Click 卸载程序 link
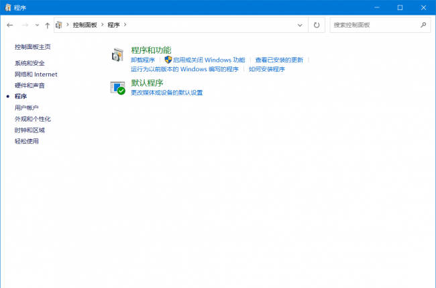436x288 pixels. pos(143,60)
